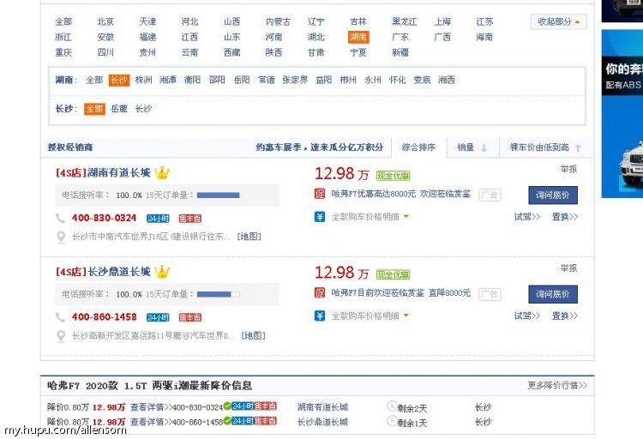Open [地图] link for 湖南有道长城 address
The width and height of the screenshot is (643, 439).
point(249,237)
